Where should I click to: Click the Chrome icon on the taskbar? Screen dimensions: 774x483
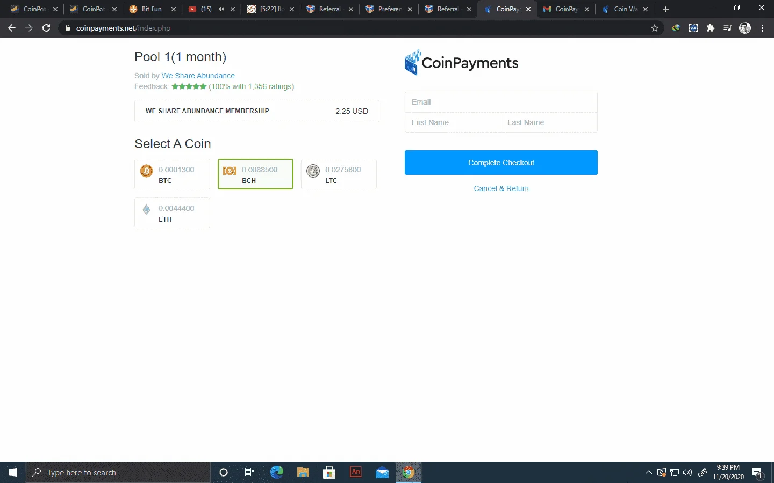(408, 472)
